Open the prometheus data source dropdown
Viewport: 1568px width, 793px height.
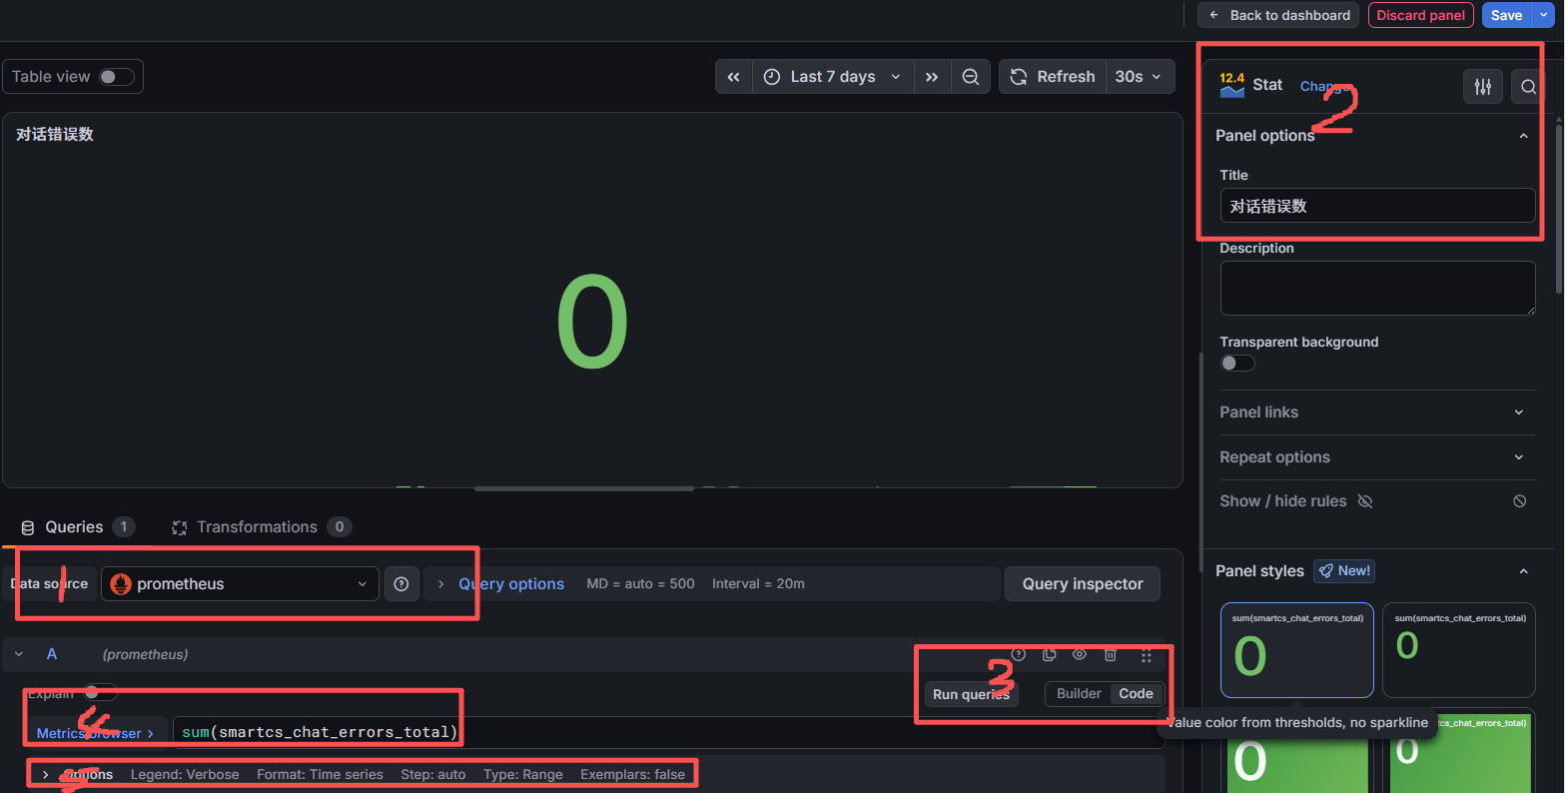pos(240,584)
